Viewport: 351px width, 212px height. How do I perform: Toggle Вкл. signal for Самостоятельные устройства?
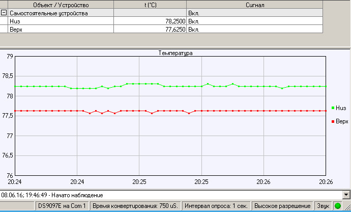coord(193,12)
